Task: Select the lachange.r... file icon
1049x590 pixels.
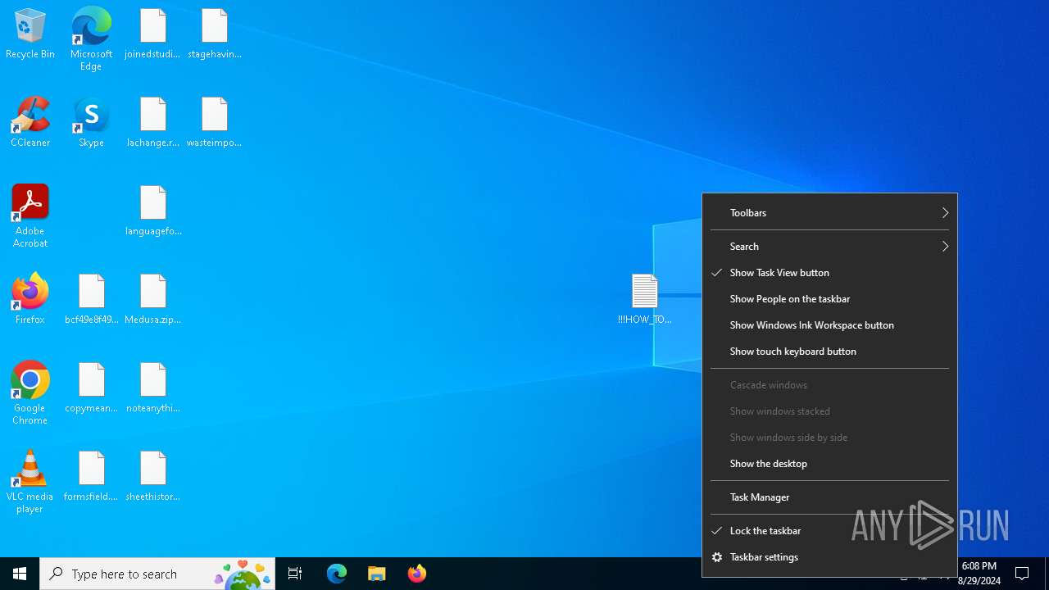Action: click(152, 123)
